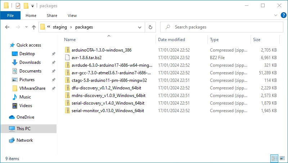Click the zip icon of arduinoOTA file
The height and width of the screenshot is (163, 288).
click(x=67, y=50)
